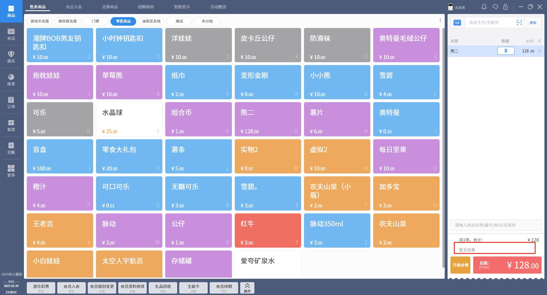Add 变形金刚 to the cart

pos(268,82)
